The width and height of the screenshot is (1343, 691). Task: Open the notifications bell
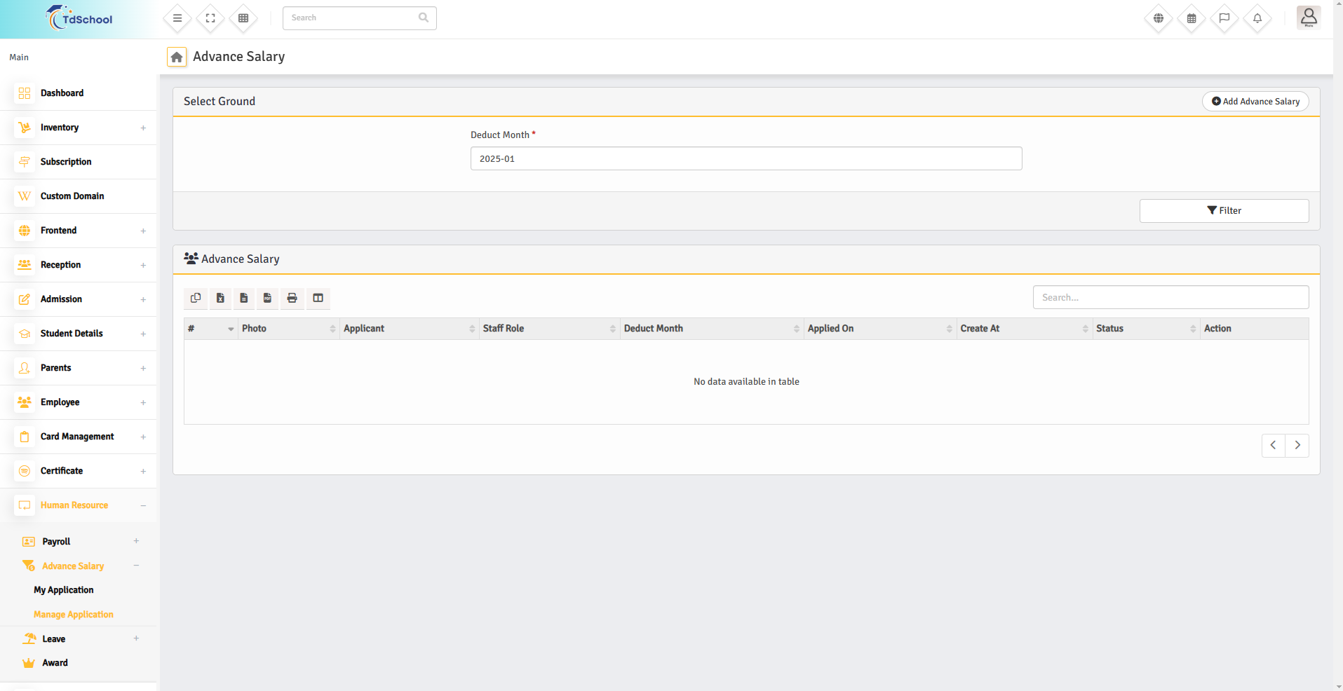point(1257,18)
